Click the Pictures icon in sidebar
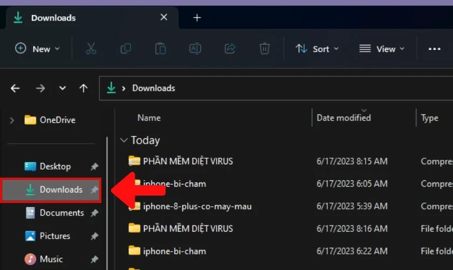The height and width of the screenshot is (270, 453). coord(30,236)
